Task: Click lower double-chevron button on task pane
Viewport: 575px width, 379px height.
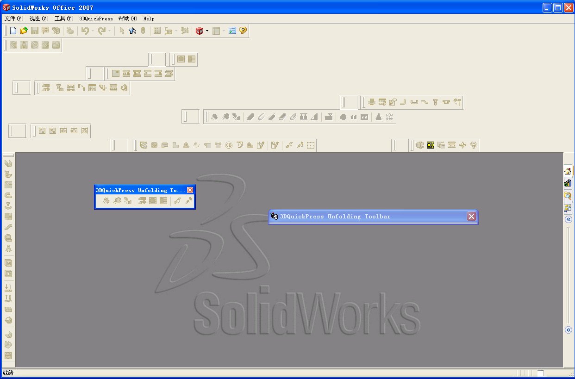Action: [x=568, y=330]
